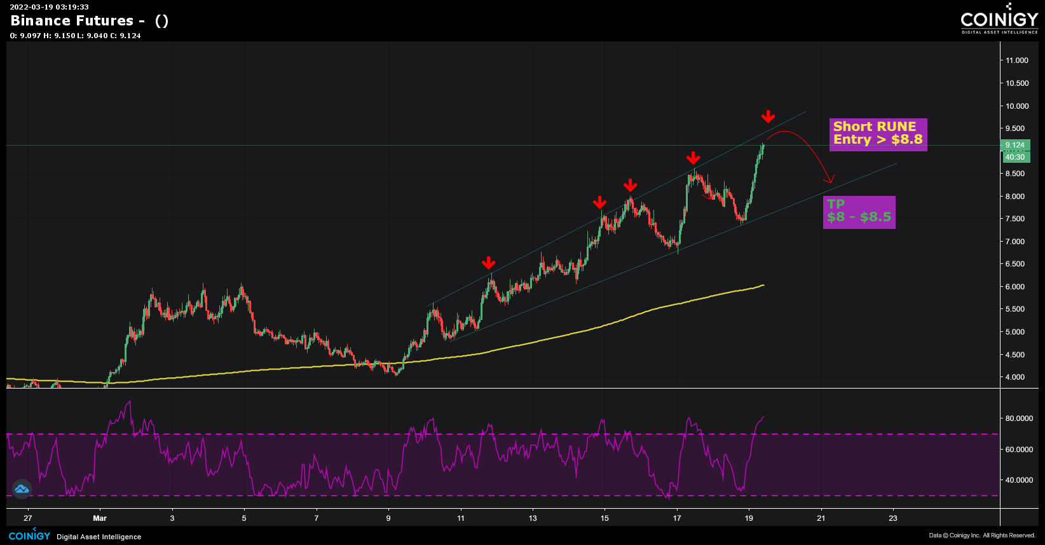The image size is (1045, 545).
Task: Click the 4.500 price axis label
Action: [x=1015, y=355]
